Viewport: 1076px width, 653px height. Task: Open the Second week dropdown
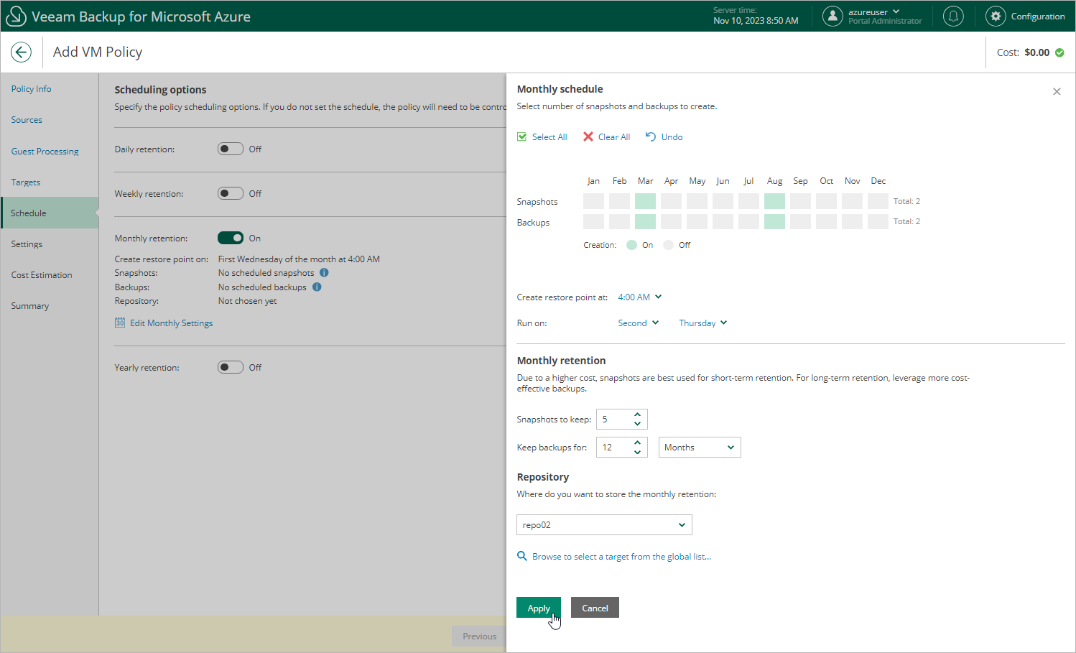(638, 323)
